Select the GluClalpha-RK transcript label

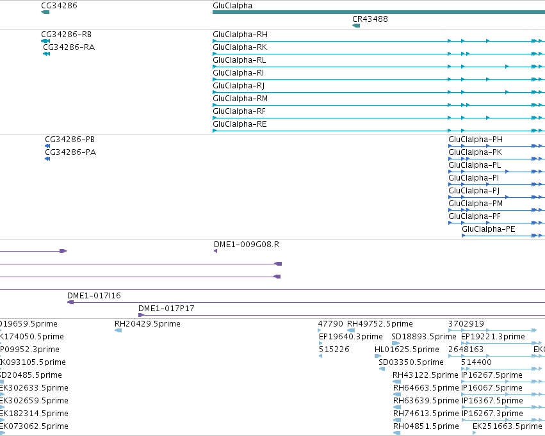point(240,47)
